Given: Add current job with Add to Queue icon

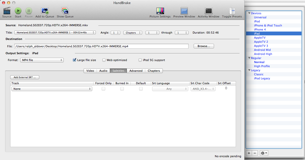Looking at the screenshot, I should (x=45, y=11).
